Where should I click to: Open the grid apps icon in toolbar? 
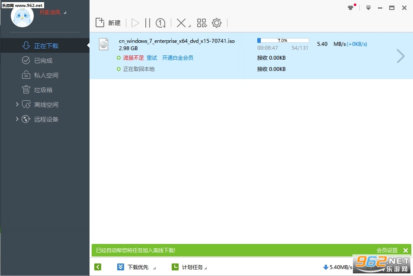[202, 23]
